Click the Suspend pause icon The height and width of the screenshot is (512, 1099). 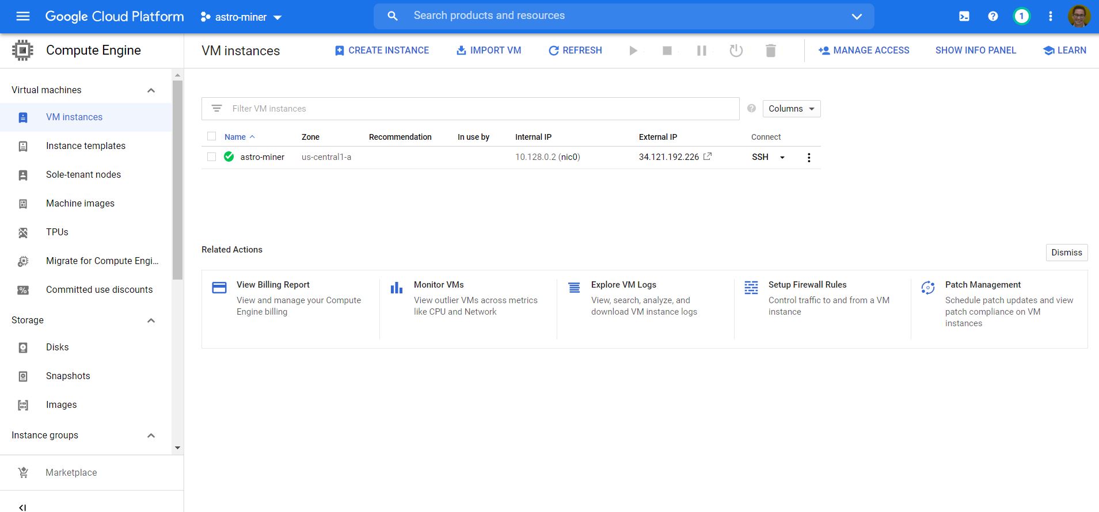(x=702, y=51)
